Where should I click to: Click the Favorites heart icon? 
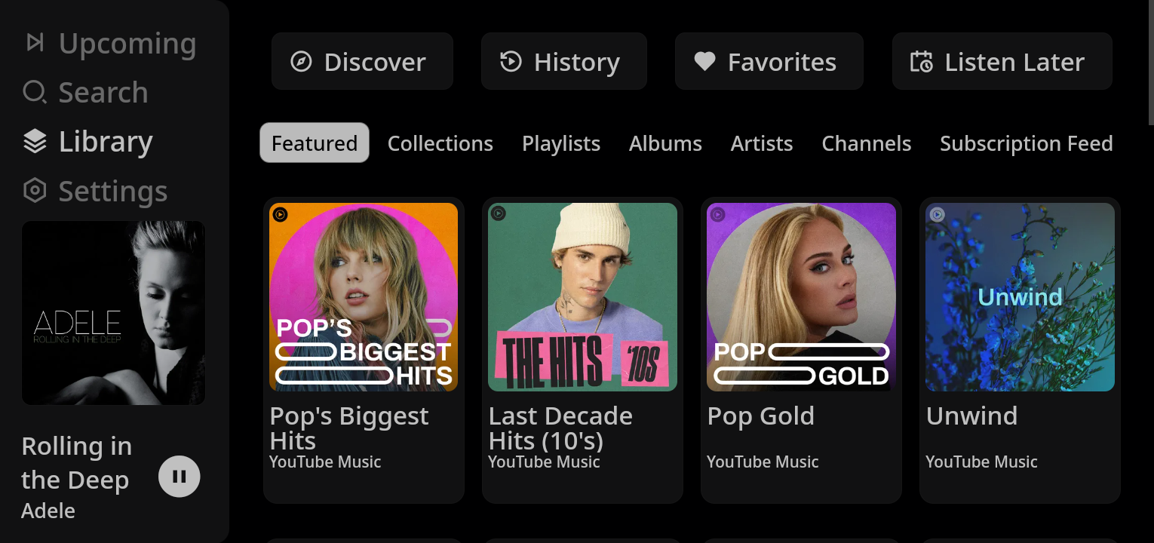click(704, 62)
